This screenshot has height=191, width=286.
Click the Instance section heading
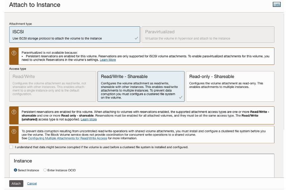23,161
